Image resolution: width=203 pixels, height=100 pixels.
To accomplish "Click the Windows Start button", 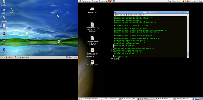I will [x=3, y=57].
